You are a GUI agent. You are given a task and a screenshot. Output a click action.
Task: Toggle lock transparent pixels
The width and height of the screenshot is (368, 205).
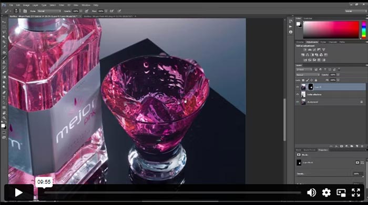coord(303,80)
